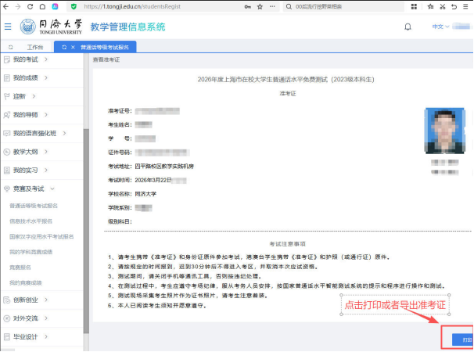The width and height of the screenshot is (474, 352).
Task: Bookmark the page with the star icon
Action: (x=260, y=6)
